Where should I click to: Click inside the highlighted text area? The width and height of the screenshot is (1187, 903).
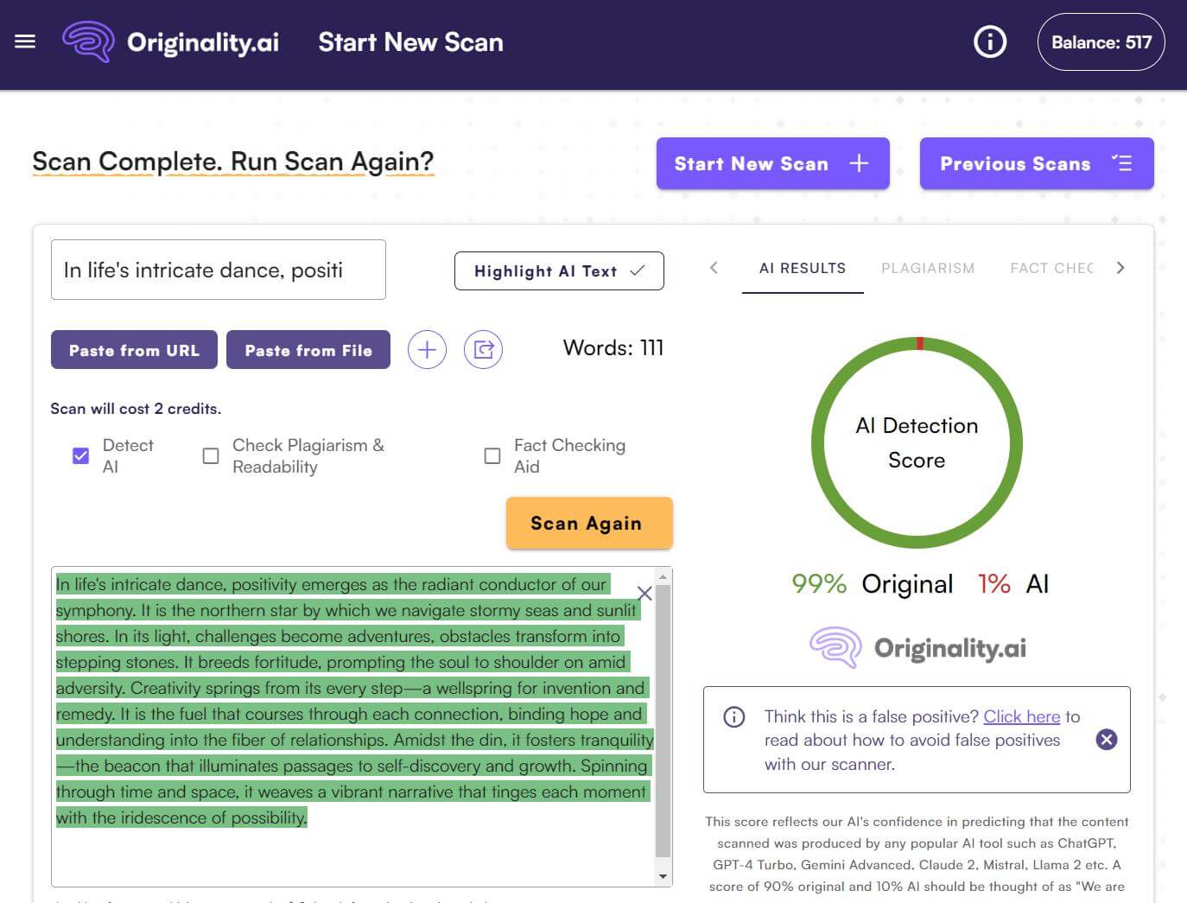point(352,700)
